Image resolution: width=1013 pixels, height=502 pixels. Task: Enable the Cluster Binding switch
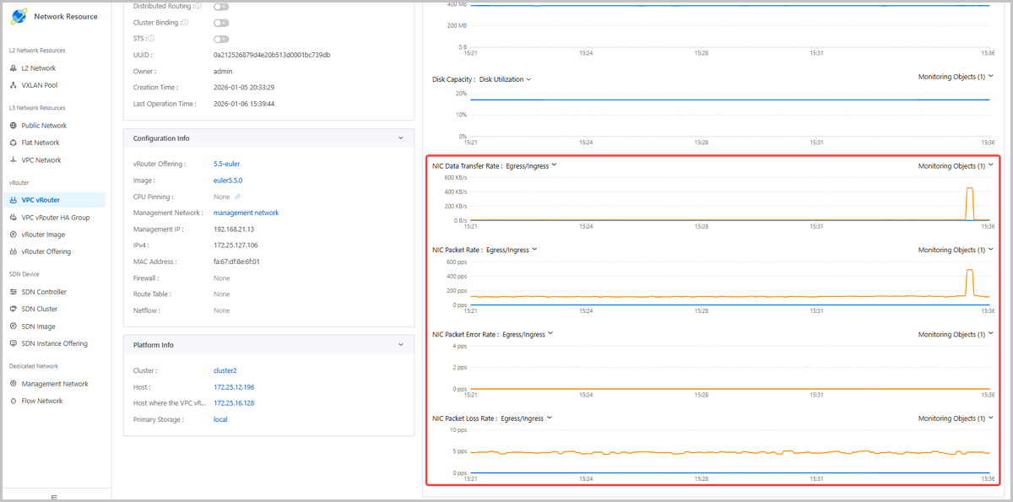click(221, 23)
